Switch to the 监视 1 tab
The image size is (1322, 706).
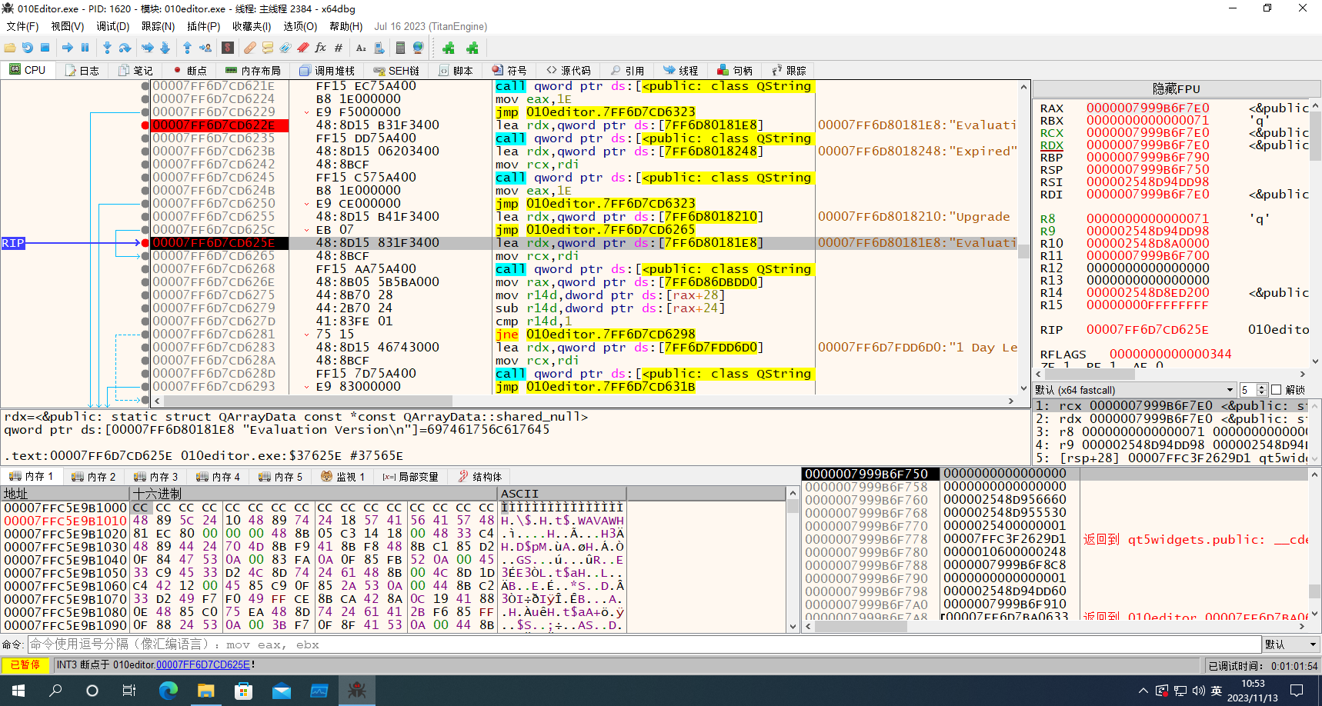pos(343,477)
